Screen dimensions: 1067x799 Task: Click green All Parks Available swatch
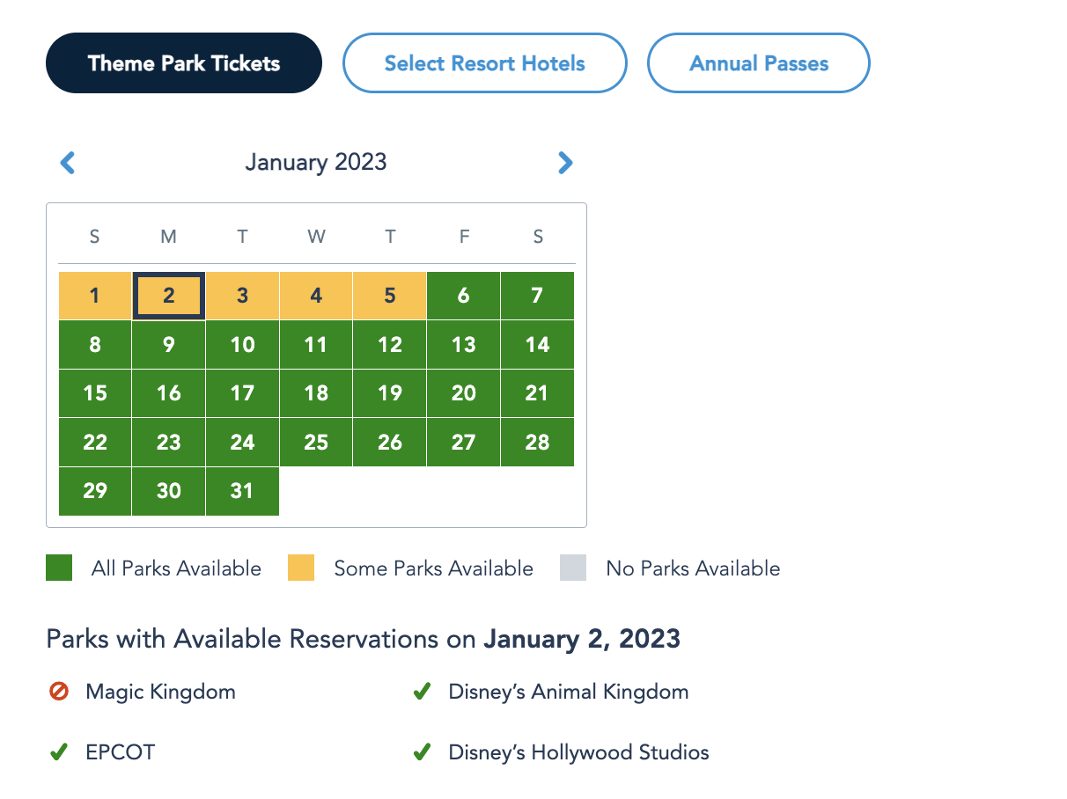[59, 568]
